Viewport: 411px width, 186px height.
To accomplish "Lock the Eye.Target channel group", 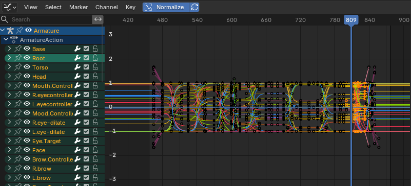I will 95,141.
